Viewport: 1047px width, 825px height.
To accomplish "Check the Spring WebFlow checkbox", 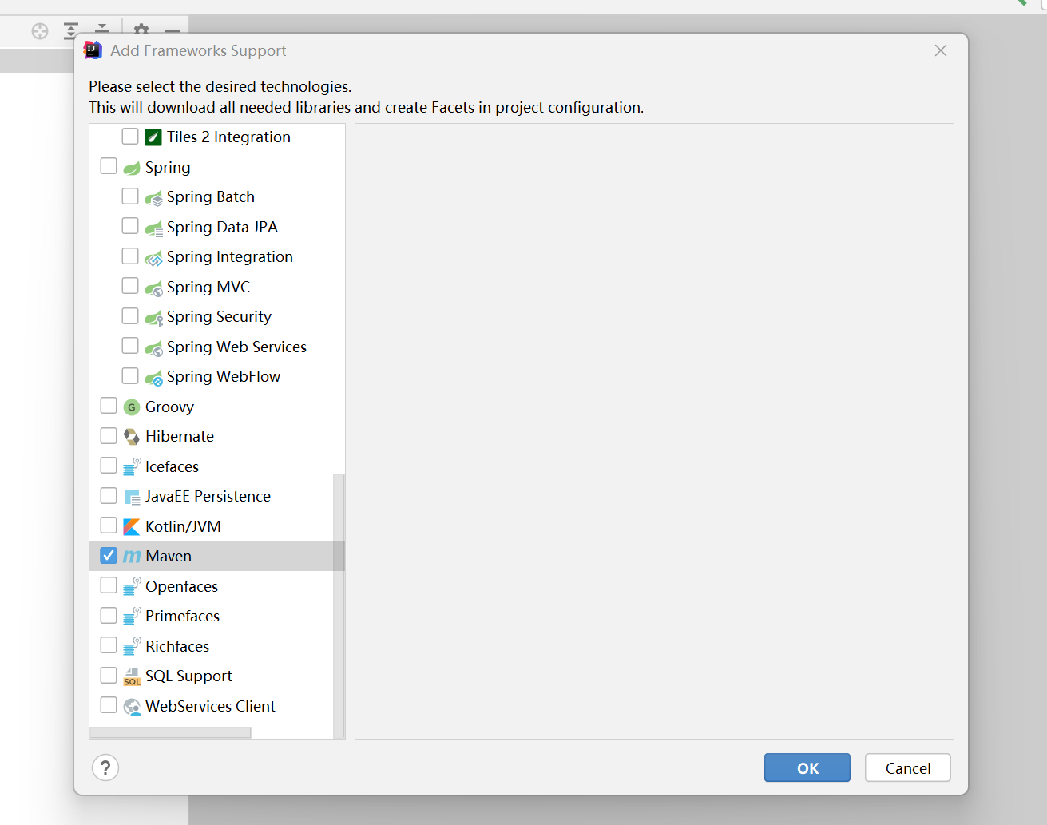I will (x=130, y=376).
